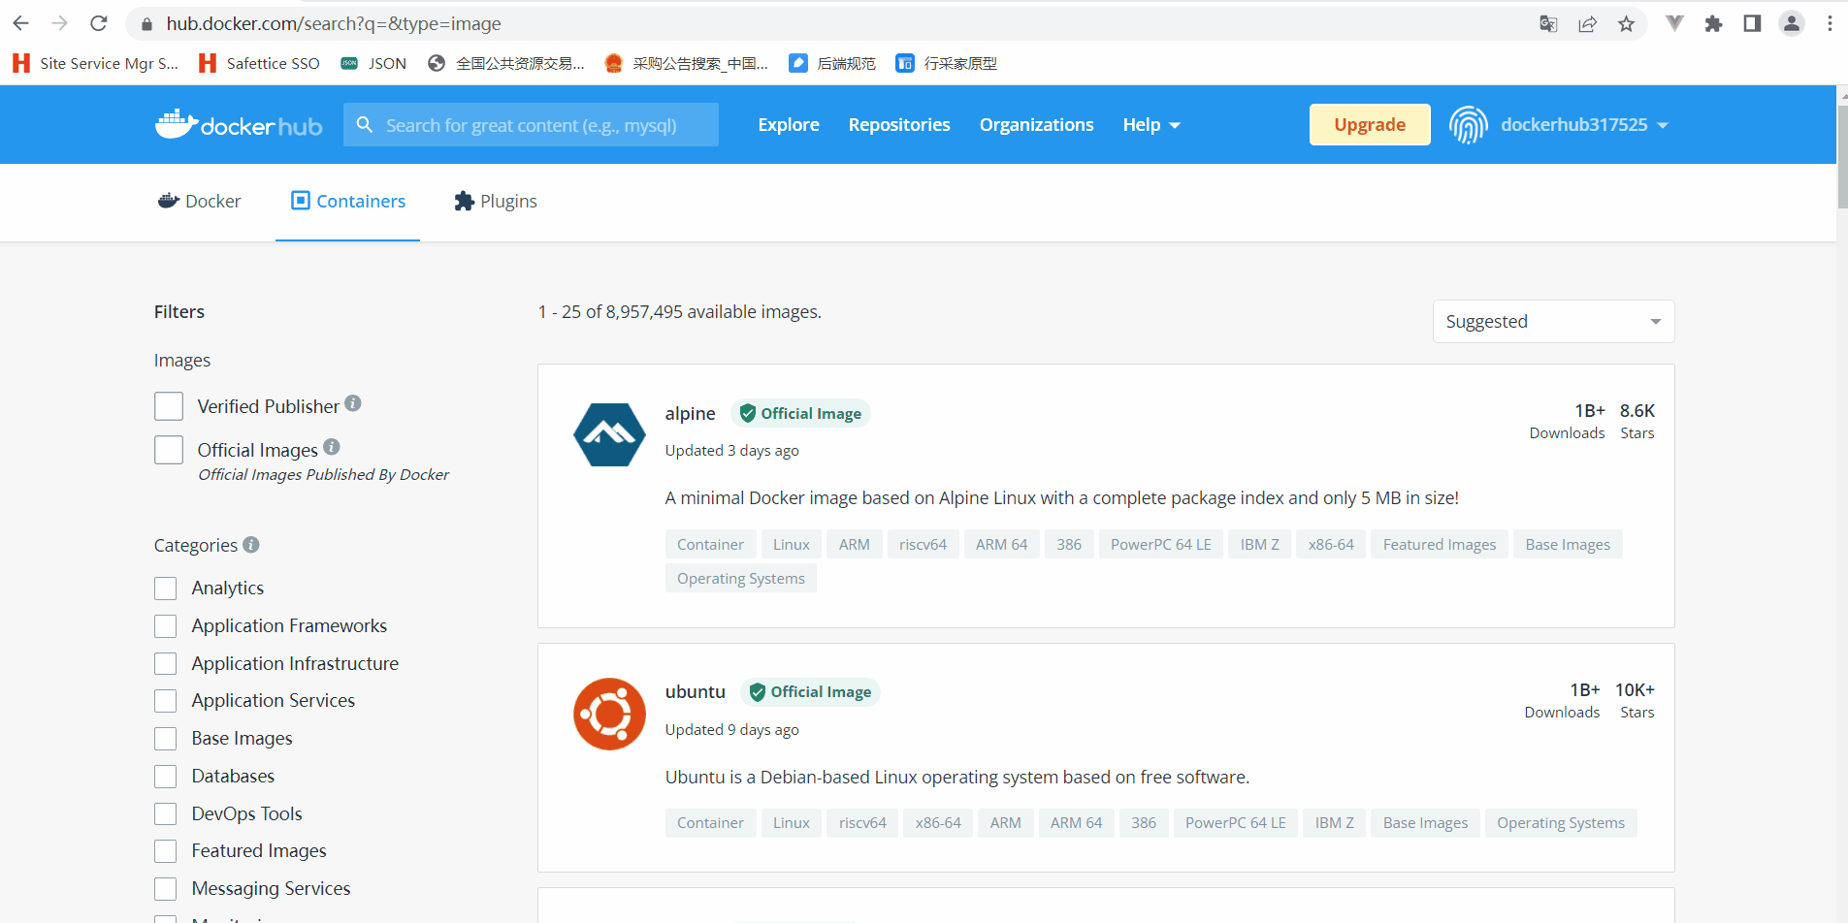Click the alpine Official Image badge

tap(800, 414)
